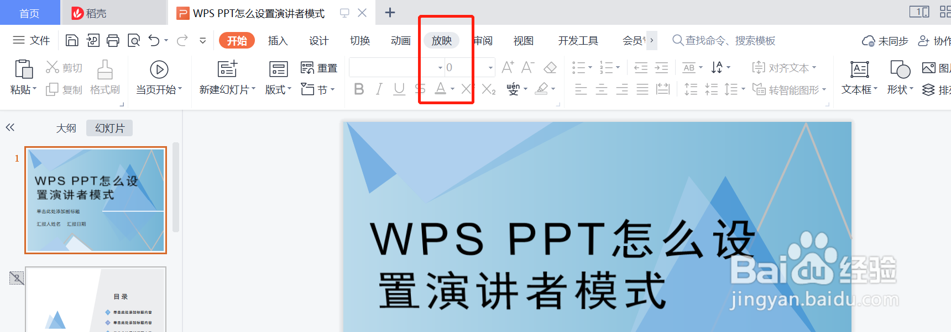Align text right
Image resolution: width=951 pixels, height=332 pixels.
click(622, 89)
